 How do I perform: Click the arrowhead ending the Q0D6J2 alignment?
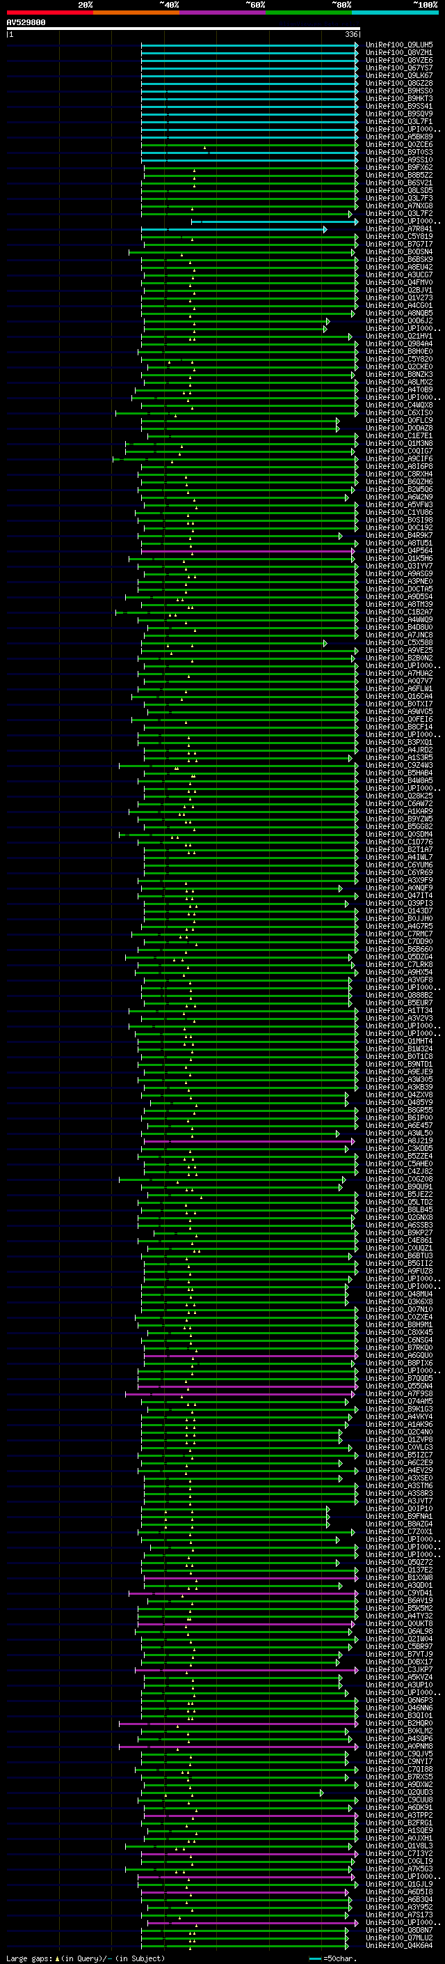(328, 321)
